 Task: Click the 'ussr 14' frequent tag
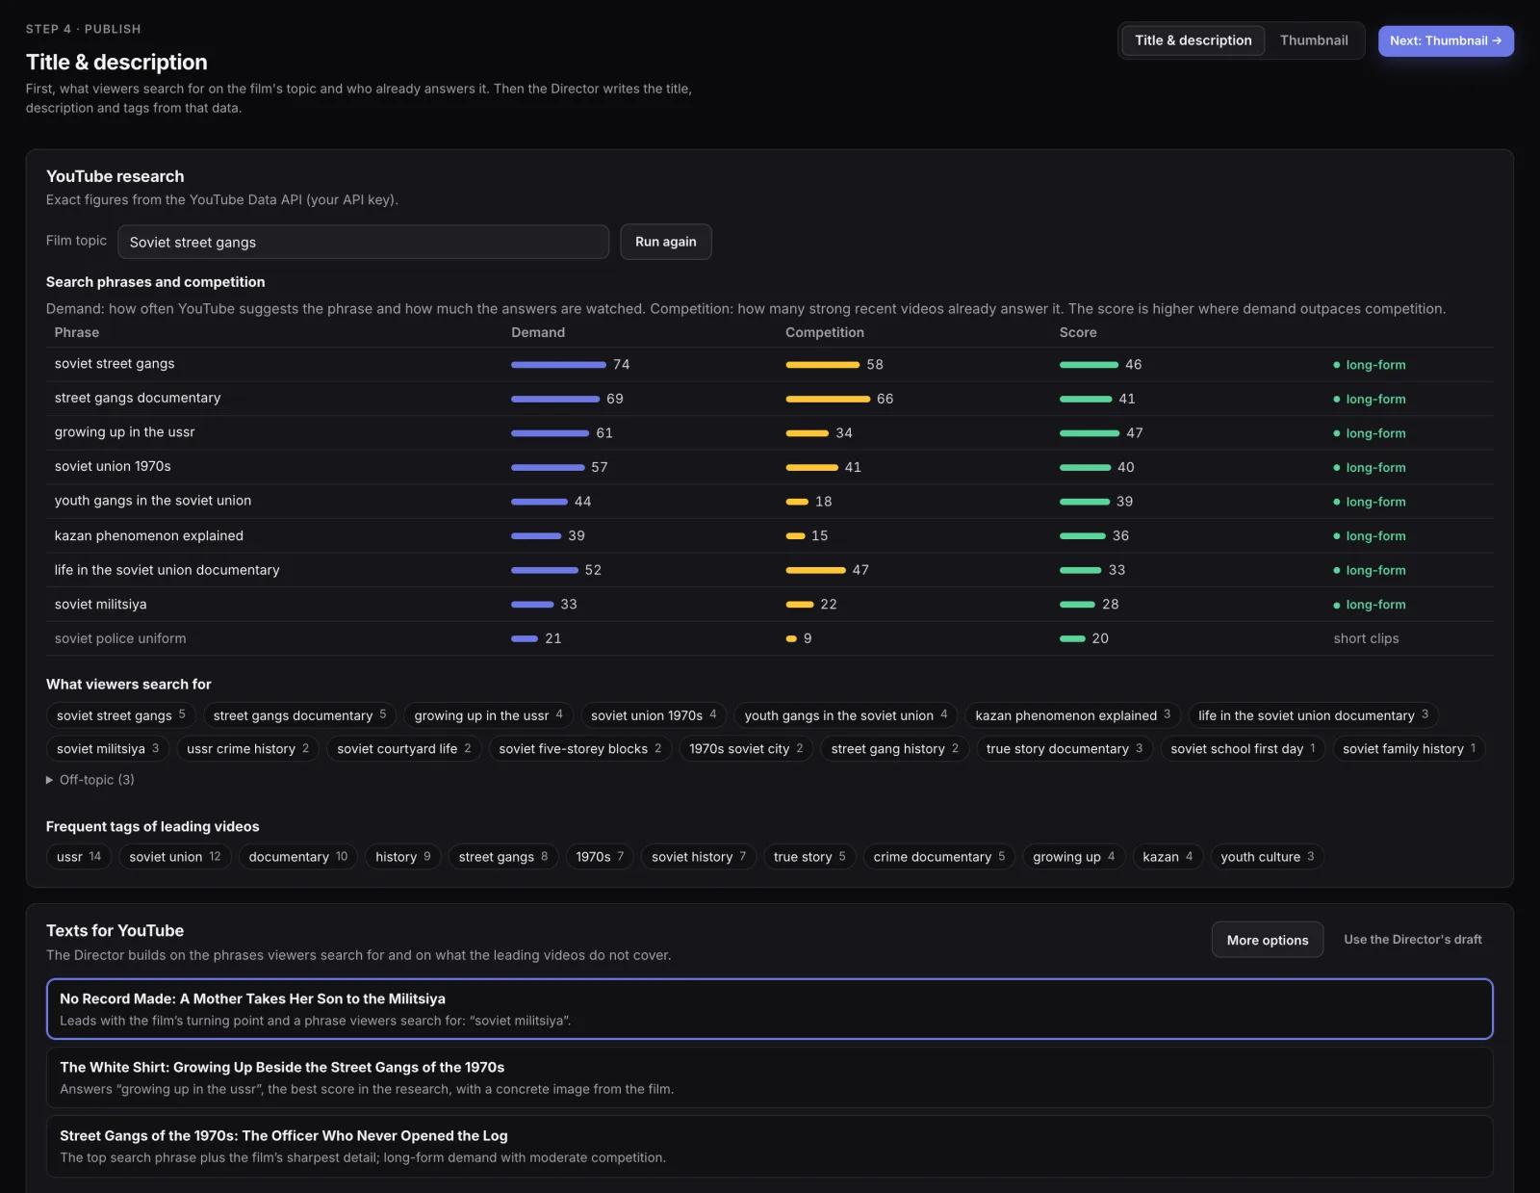click(79, 856)
